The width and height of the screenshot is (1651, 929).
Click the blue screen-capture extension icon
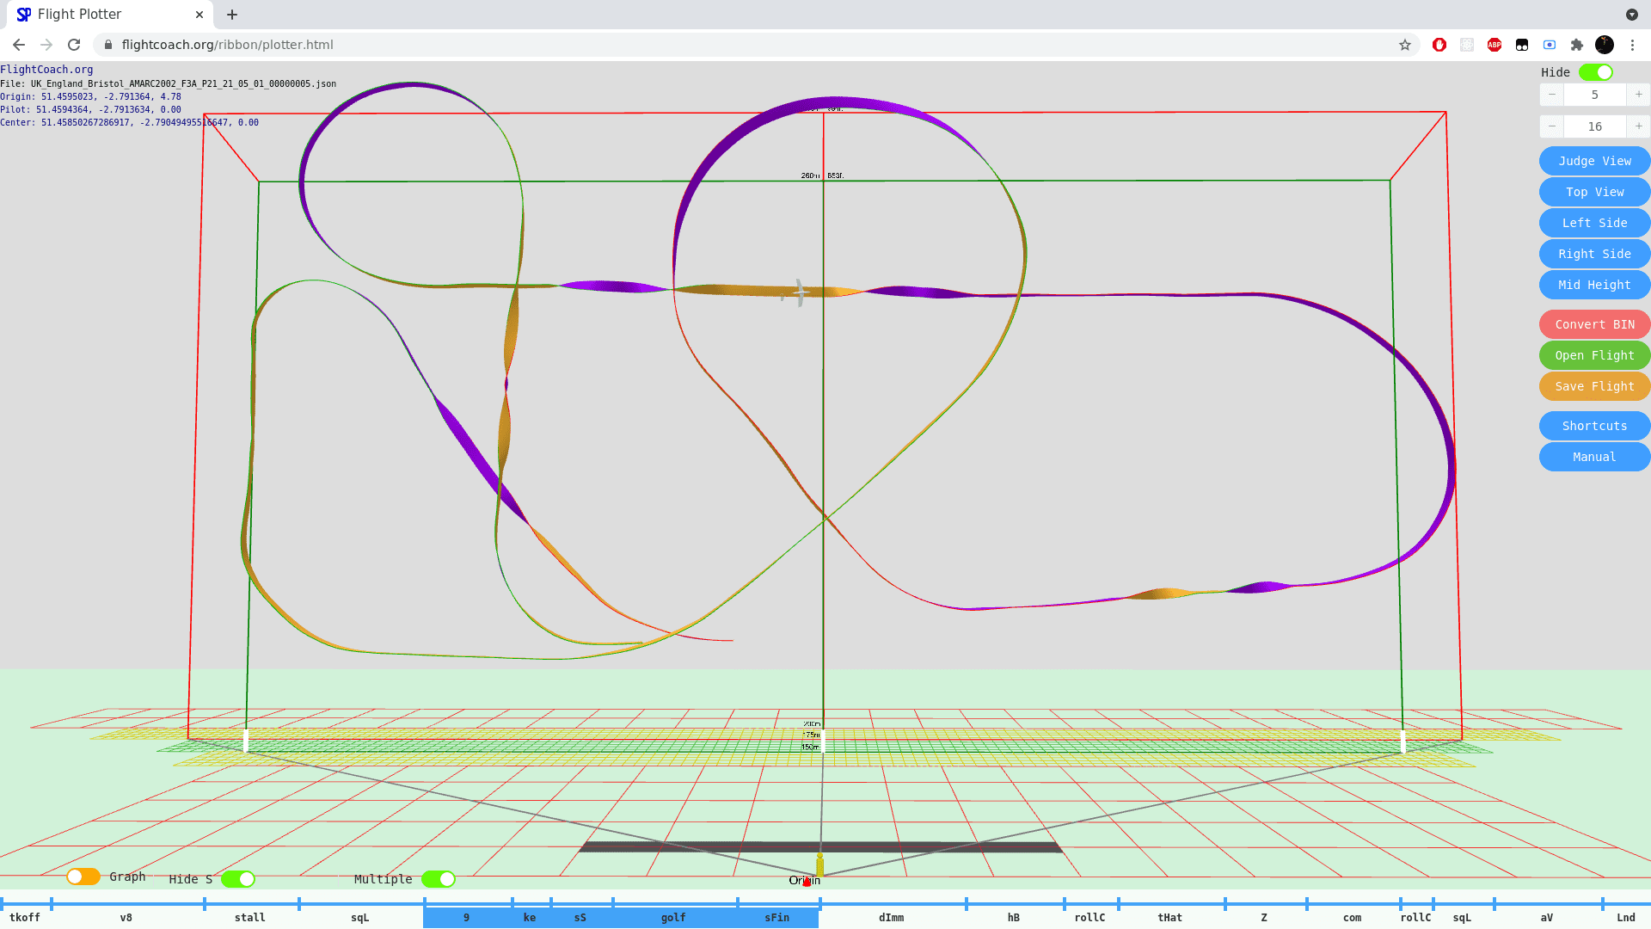[x=1550, y=45]
